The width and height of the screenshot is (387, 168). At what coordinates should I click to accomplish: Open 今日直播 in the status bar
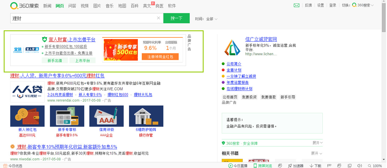[238, 166]
